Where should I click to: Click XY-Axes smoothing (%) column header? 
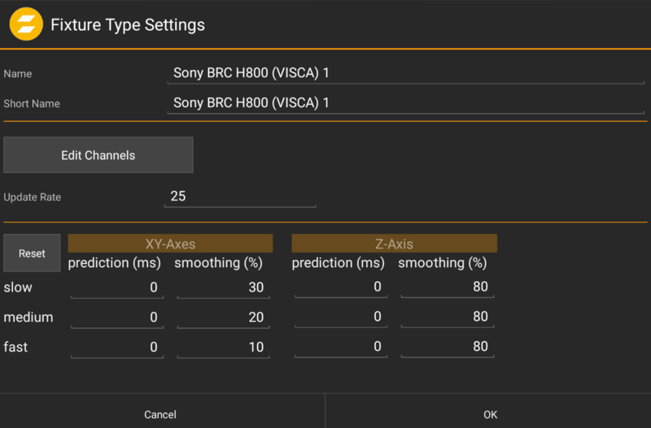point(218,262)
